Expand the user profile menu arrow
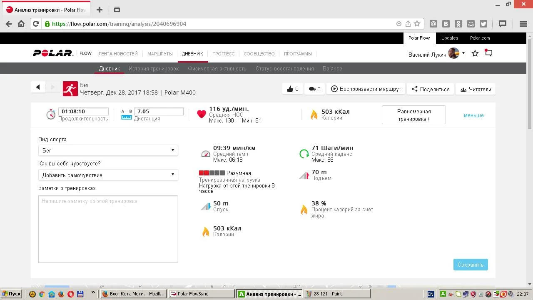Viewport: 533px width, 300px height. 463,53
